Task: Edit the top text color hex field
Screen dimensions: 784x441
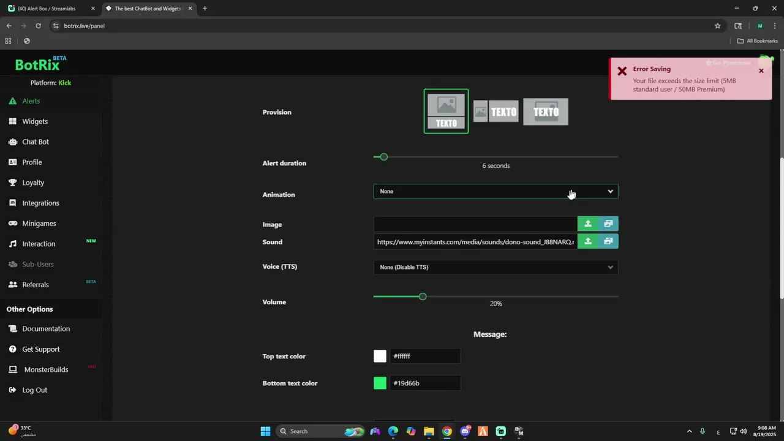Action: [425, 356]
